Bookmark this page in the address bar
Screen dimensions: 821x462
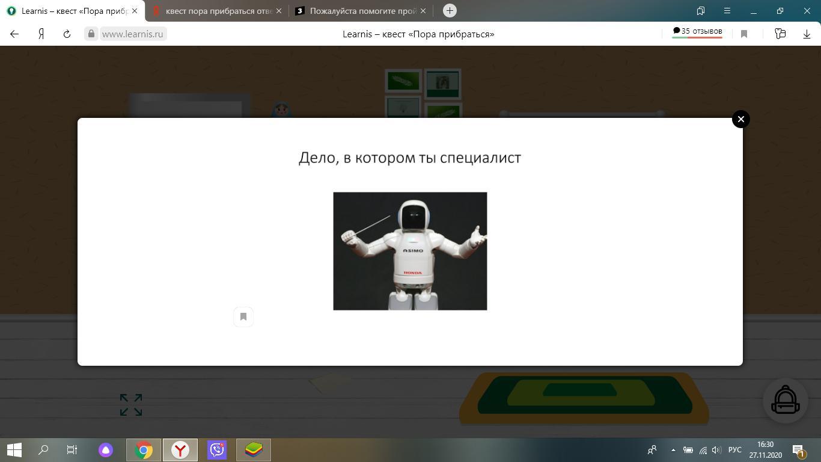point(744,34)
